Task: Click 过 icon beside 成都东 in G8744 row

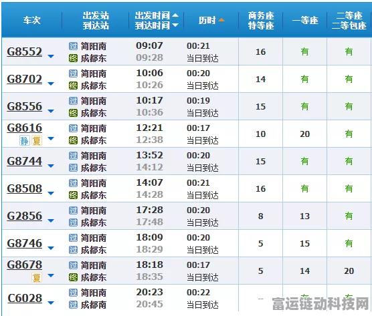Action: (x=73, y=168)
